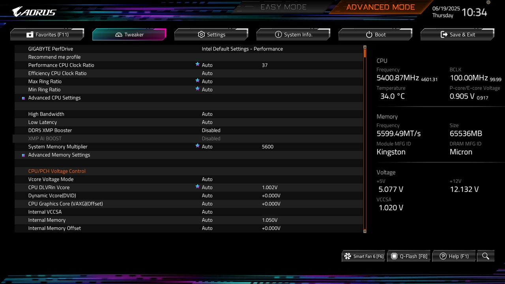Viewport: 505px width, 284px height.
Task: Click the power icon on Boot tab
Action: [369, 34]
